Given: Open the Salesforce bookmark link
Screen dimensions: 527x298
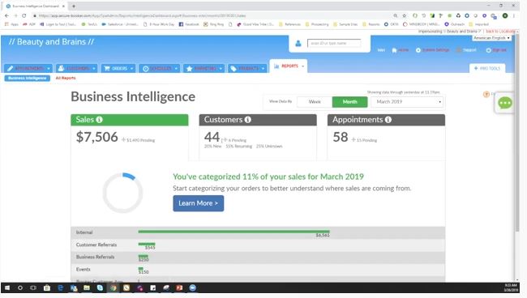Looking at the screenshot, I should tap(120, 24).
